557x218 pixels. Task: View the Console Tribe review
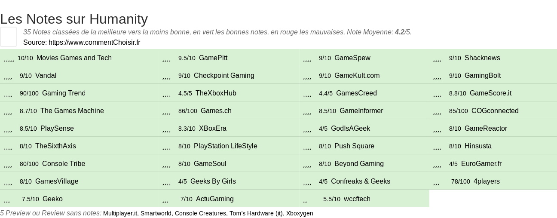tap(64, 164)
